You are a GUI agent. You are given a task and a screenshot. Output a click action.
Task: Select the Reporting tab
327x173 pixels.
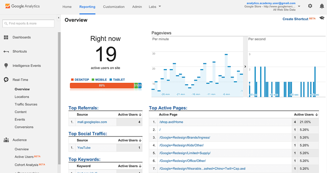87,7
